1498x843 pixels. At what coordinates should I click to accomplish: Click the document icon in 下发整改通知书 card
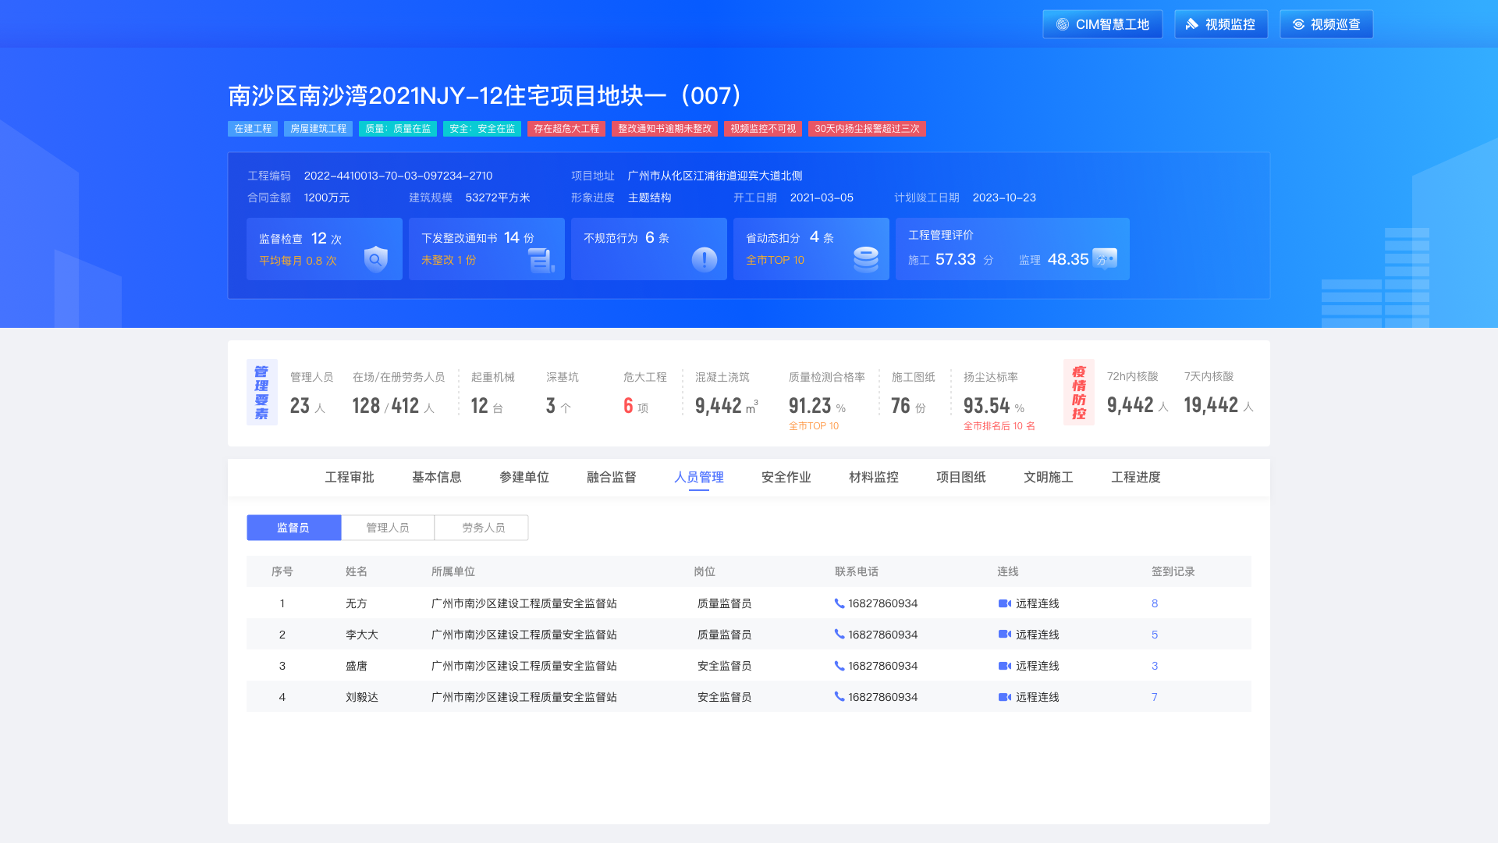click(x=541, y=260)
